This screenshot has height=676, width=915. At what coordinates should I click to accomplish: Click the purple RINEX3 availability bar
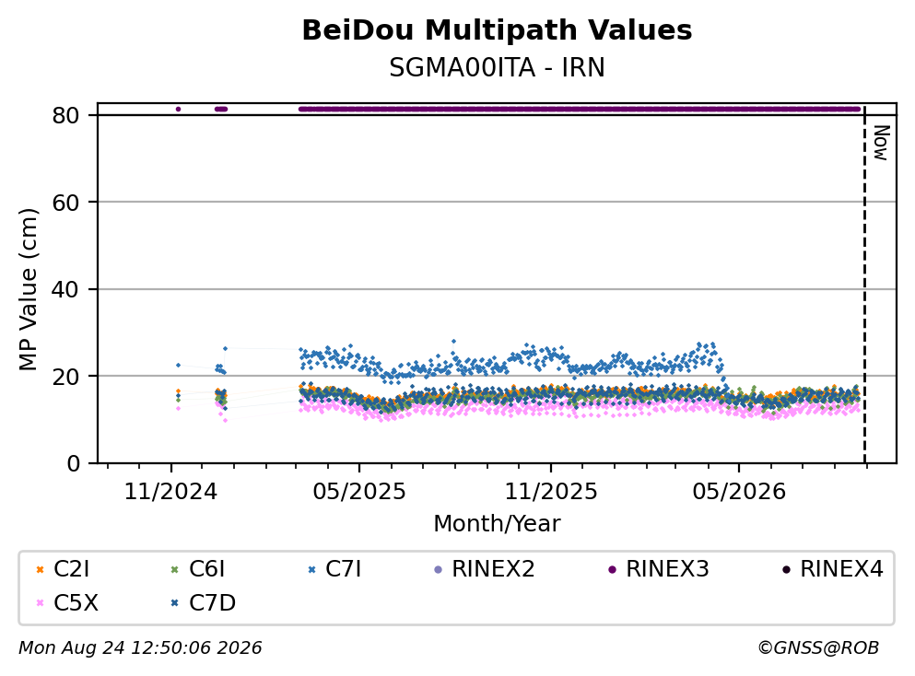(x=580, y=109)
